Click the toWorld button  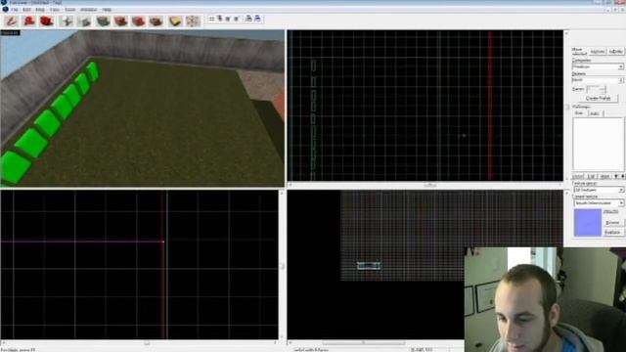point(598,52)
